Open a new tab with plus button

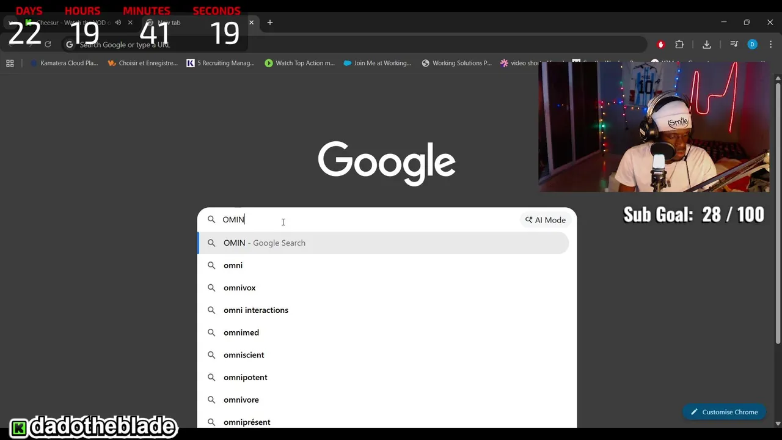tap(269, 23)
